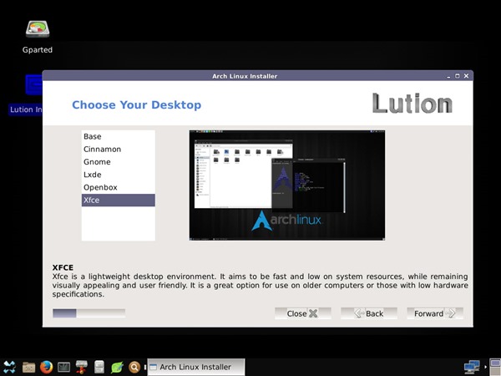Viewport: 501px width, 376px height.
Task: Pick Lxde in the desktop list
Action: pos(119,175)
